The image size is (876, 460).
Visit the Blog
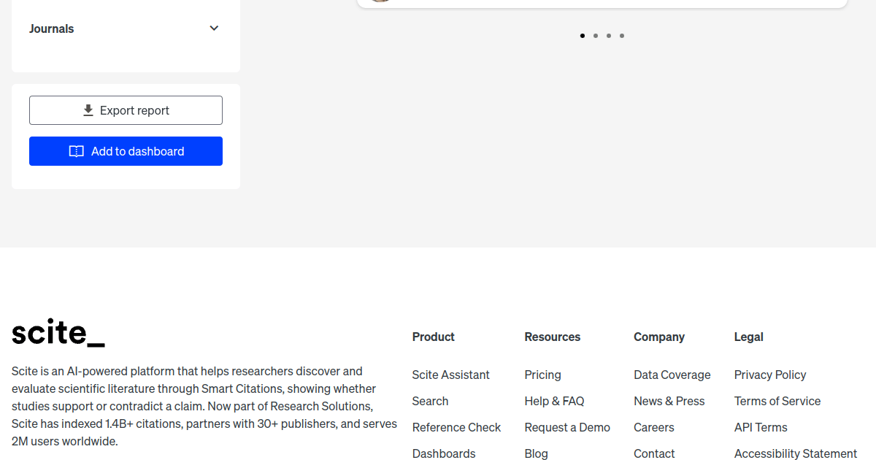536,453
